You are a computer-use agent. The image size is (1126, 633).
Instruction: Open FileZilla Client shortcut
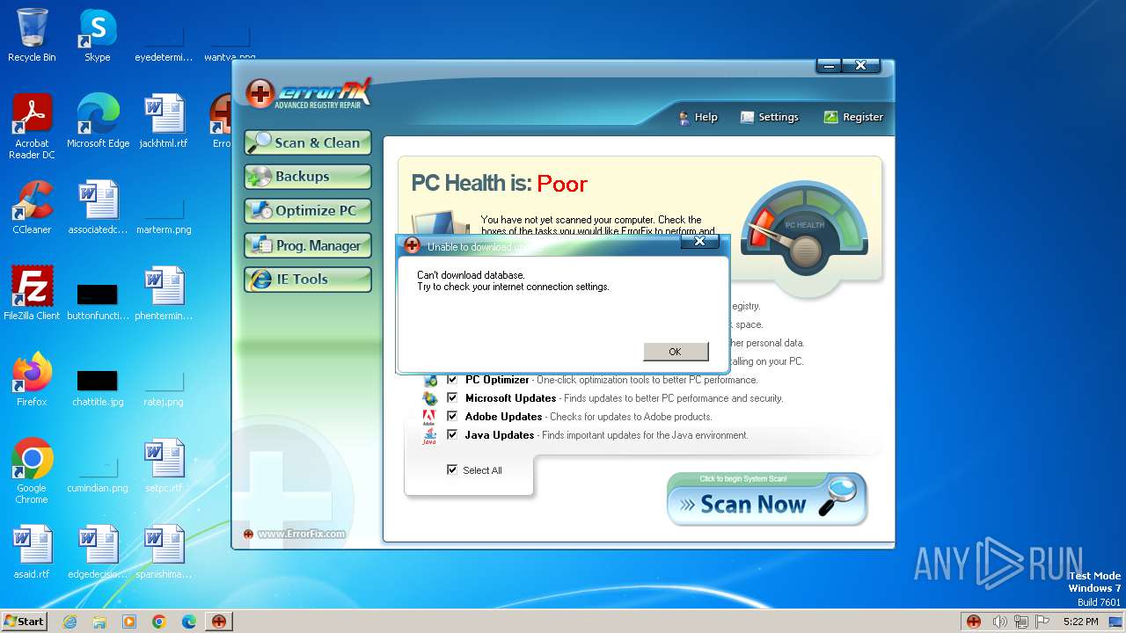(32, 294)
